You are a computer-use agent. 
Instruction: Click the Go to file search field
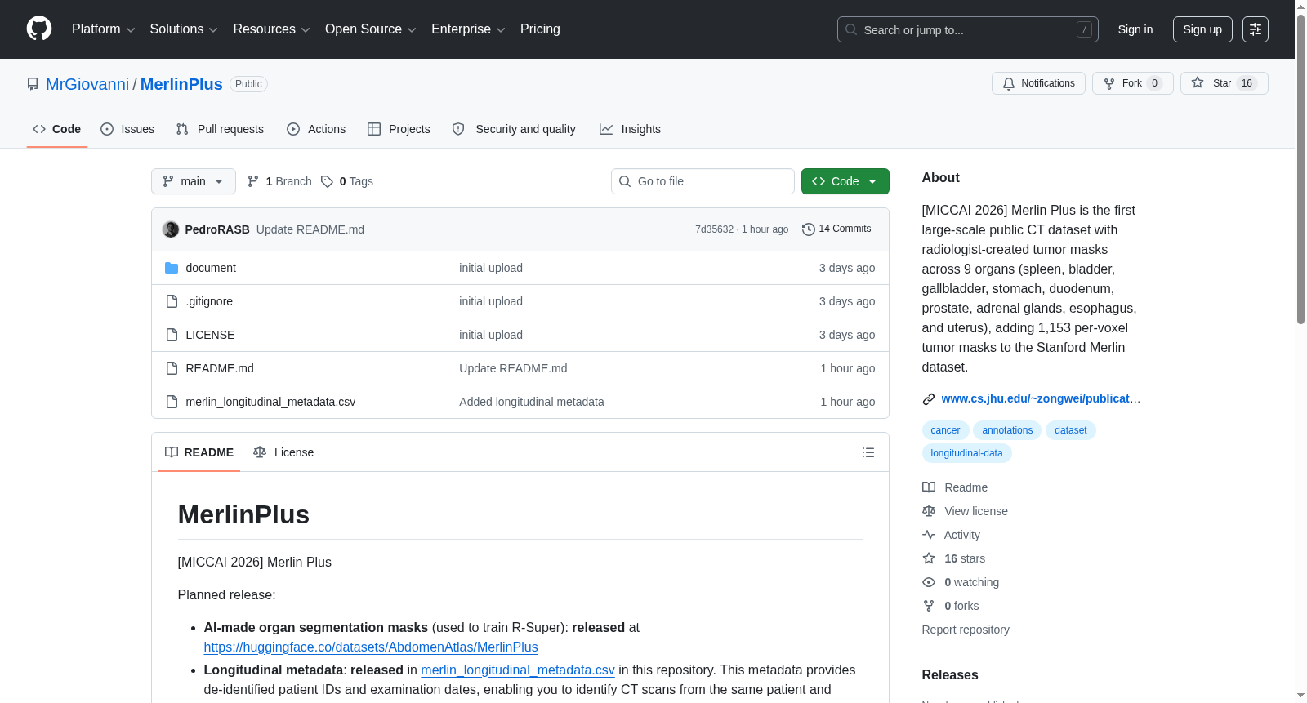click(703, 181)
